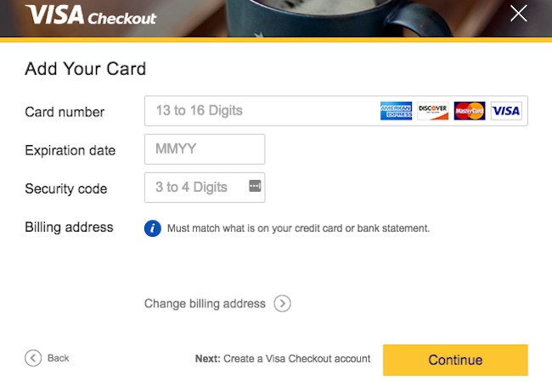This screenshot has width=552, height=381.
Task: Click the MasterCard logo icon
Action: (x=470, y=111)
